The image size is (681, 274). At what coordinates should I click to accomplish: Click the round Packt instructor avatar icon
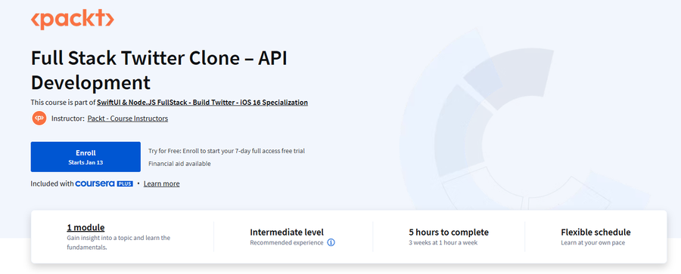(x=39, y=119)
